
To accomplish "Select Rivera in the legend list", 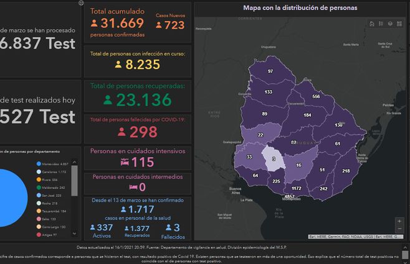I will 51,180.
